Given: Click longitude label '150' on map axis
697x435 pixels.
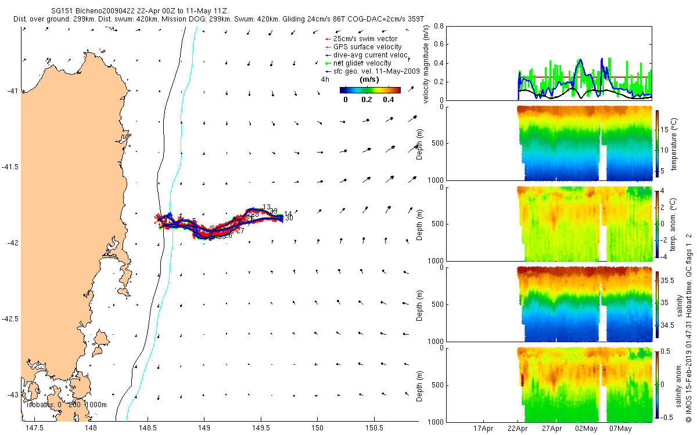Looking at the screenshot, I should click(x=317, y=428).
